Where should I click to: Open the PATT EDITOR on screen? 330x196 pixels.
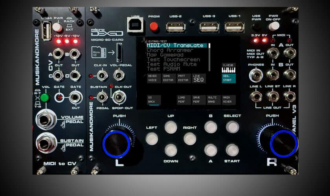[x=183, y=78]
